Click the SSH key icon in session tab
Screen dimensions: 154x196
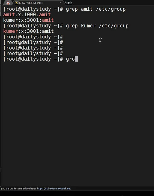click(17, 3)
